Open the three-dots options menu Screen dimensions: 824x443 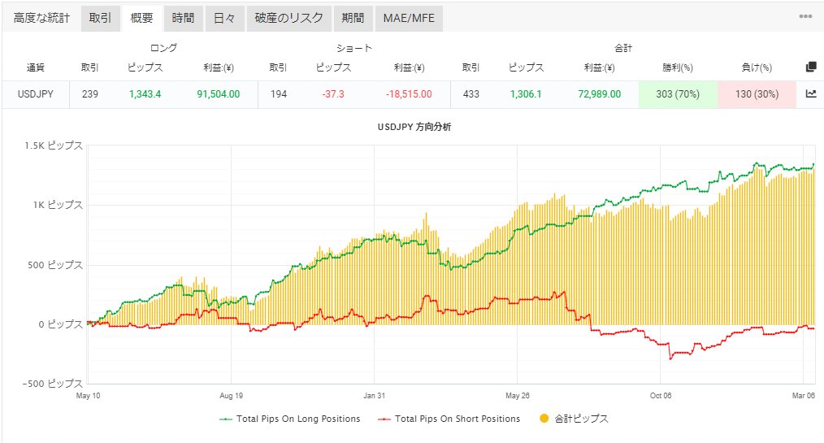tap(805, 16)
